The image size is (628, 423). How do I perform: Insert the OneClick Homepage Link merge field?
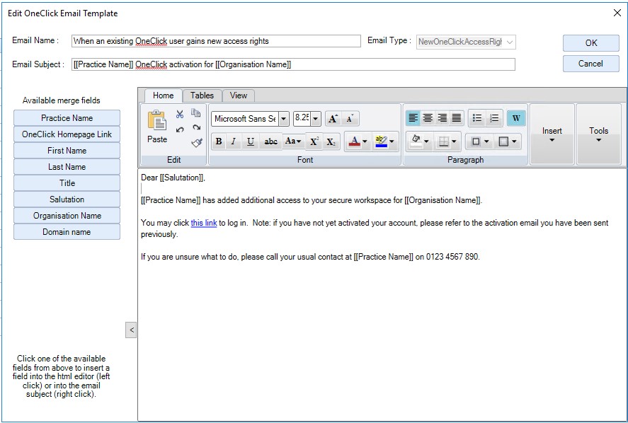click(67, 134)
